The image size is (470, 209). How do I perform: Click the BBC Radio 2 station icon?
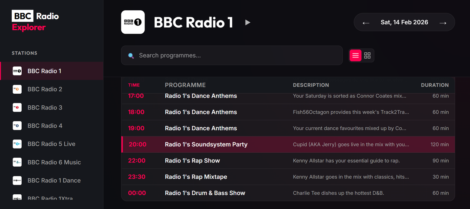pos(17,89)
